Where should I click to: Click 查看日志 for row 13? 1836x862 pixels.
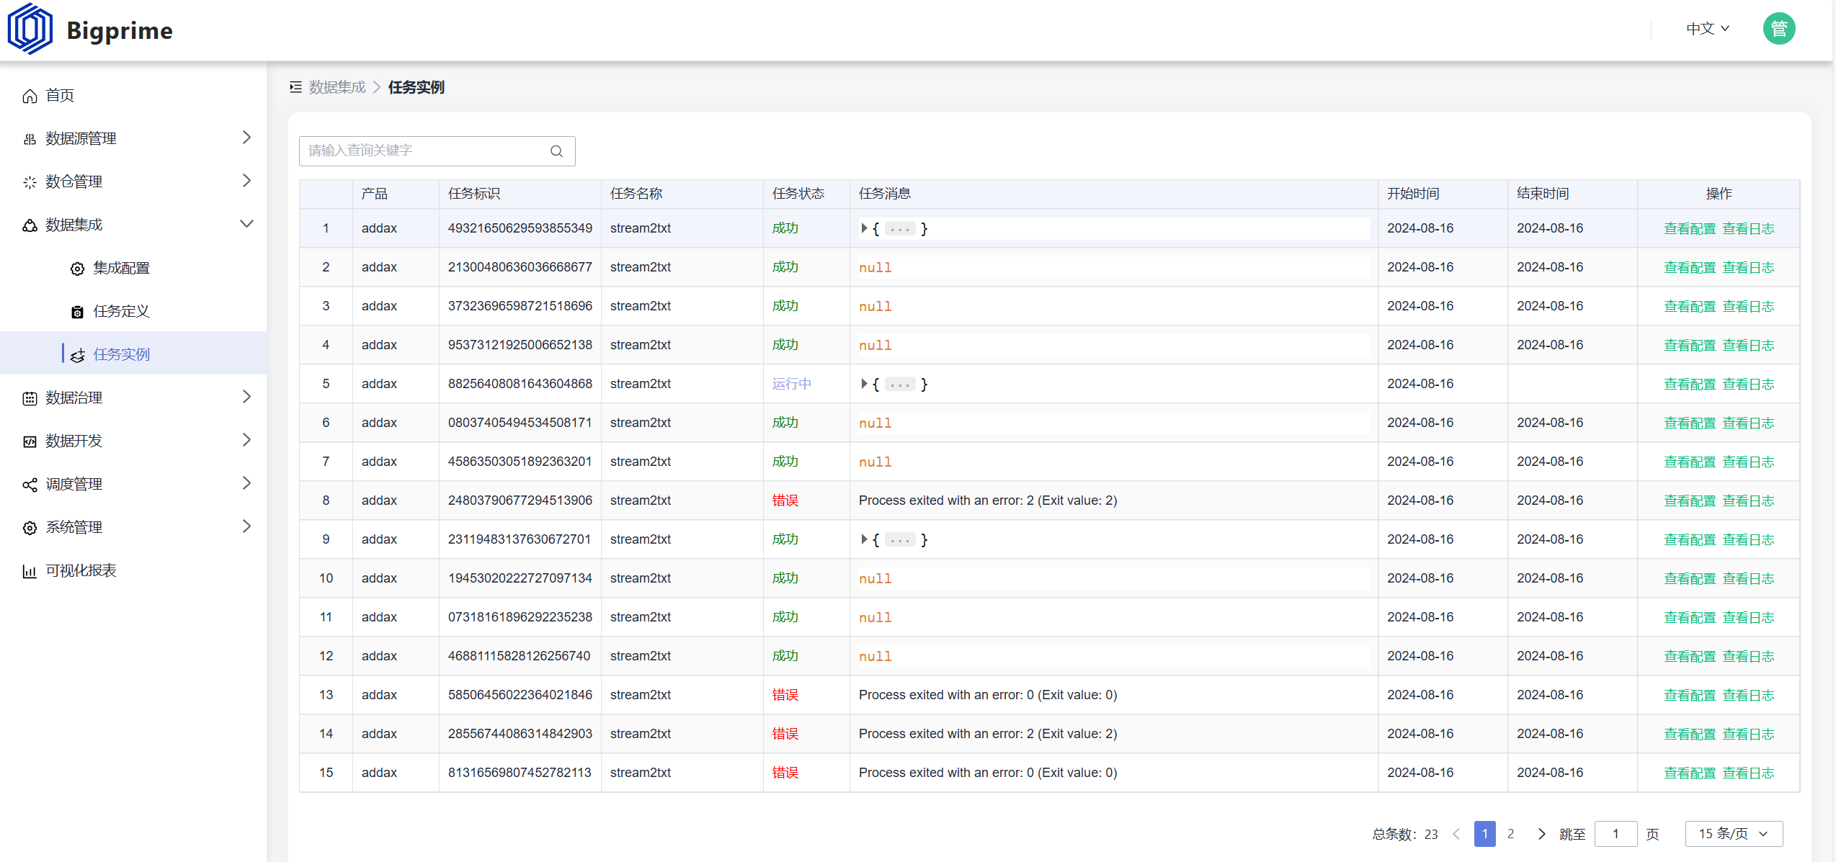(x=1748, y=696)
